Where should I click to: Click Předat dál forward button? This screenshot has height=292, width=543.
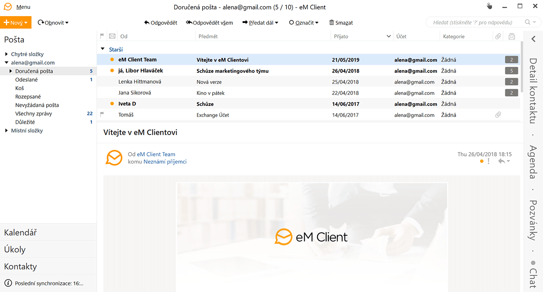point(258,23)
